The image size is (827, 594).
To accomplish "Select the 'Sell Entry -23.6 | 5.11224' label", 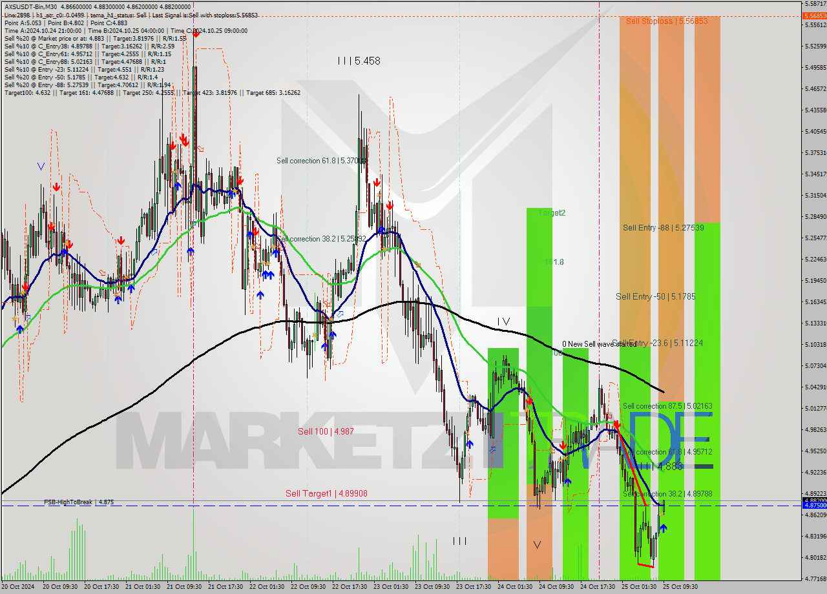I will point(657,343).
